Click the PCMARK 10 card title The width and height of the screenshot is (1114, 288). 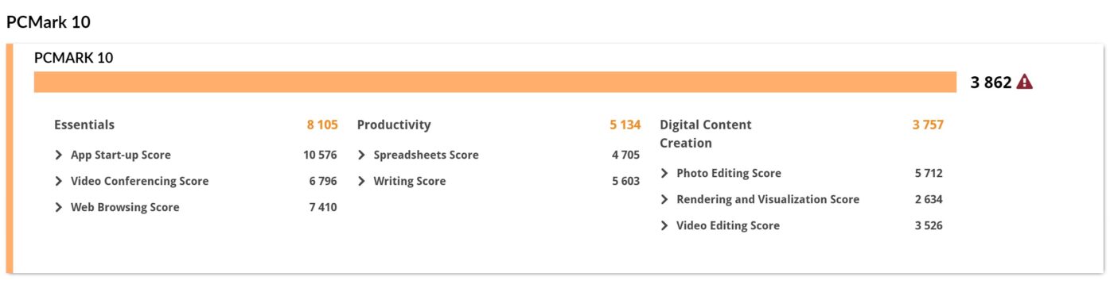tap(73, 57)
